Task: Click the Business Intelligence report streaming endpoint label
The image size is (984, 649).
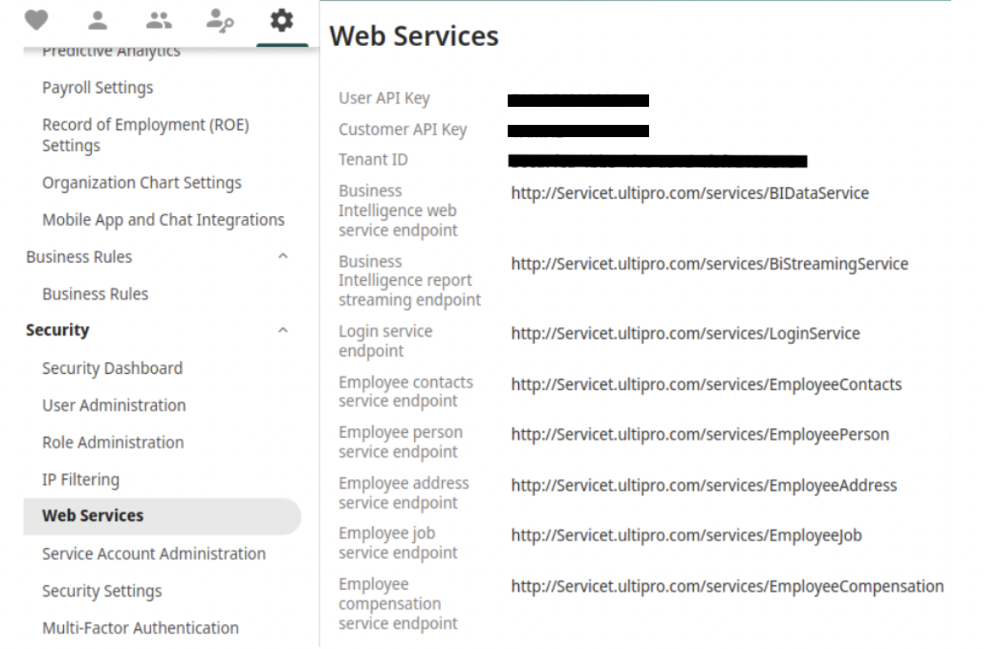Action: pos(410,281)
